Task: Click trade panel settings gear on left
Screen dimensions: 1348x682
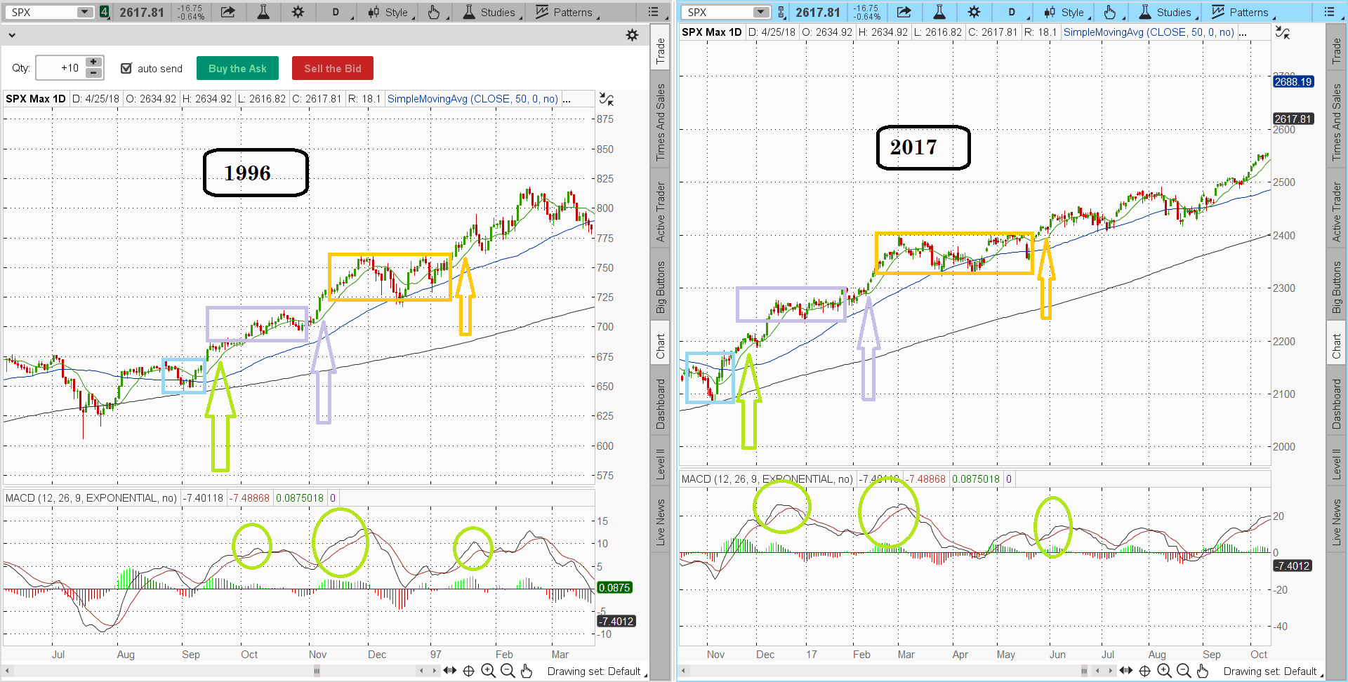Action: (x=632, y=35)
